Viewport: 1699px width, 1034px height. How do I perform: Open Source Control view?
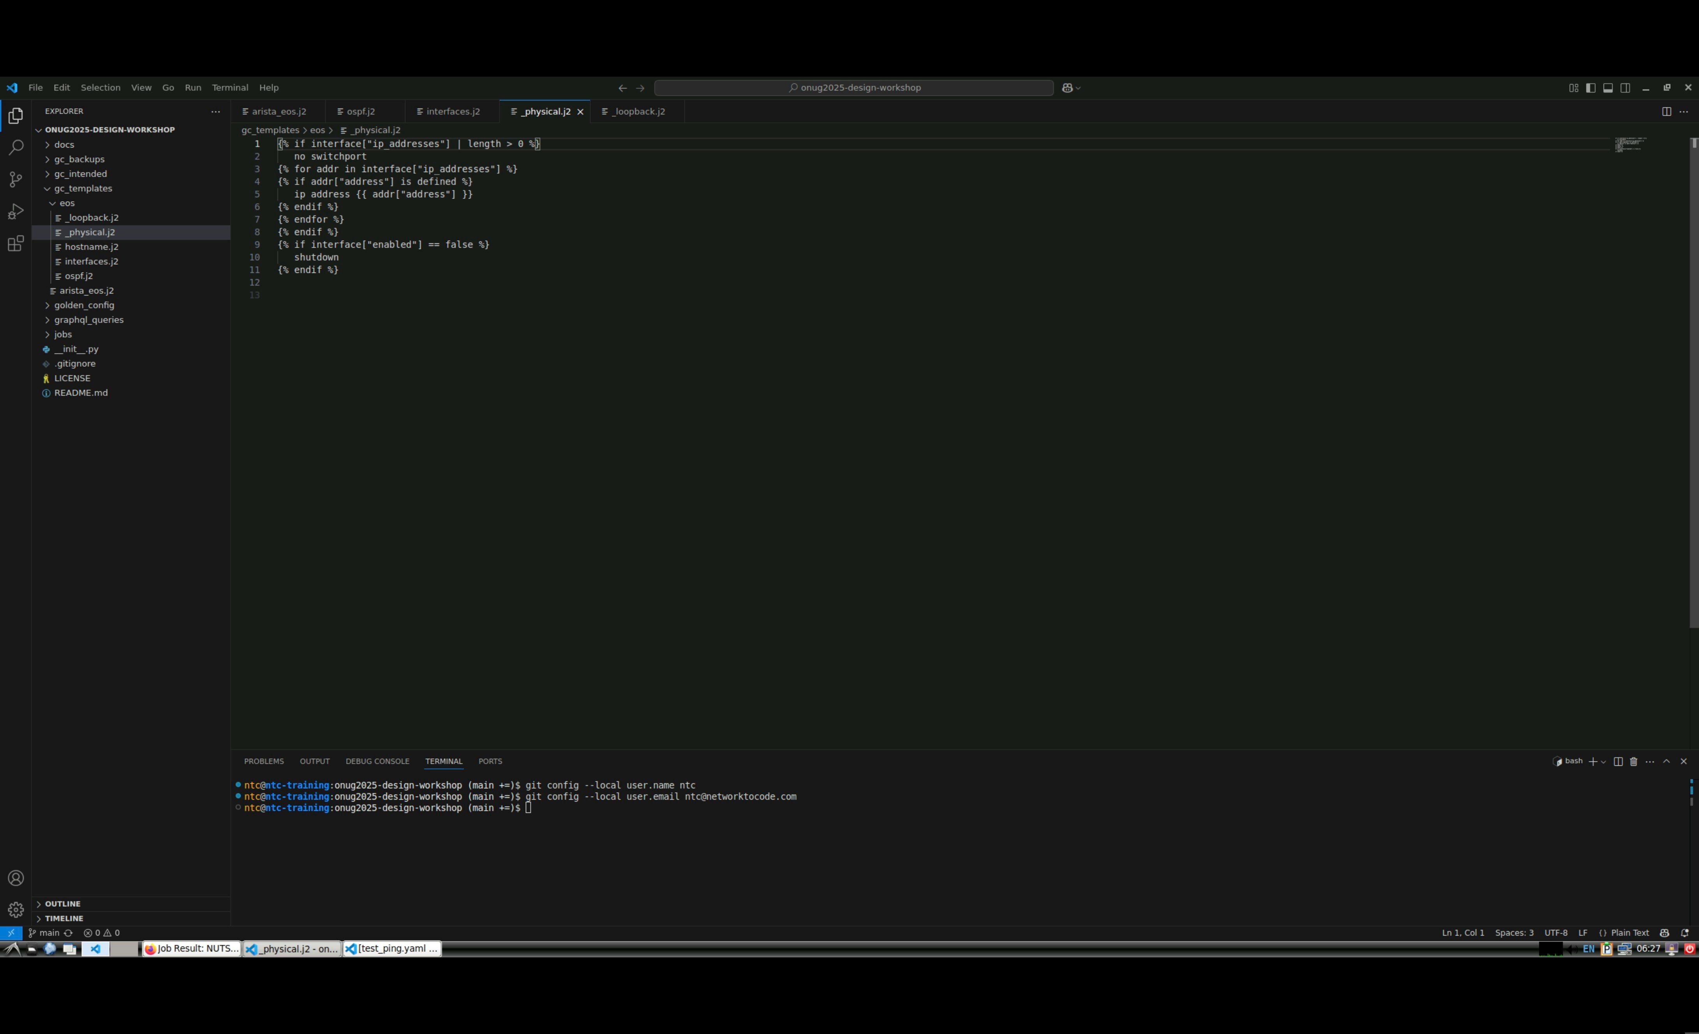tap(16, 179)
